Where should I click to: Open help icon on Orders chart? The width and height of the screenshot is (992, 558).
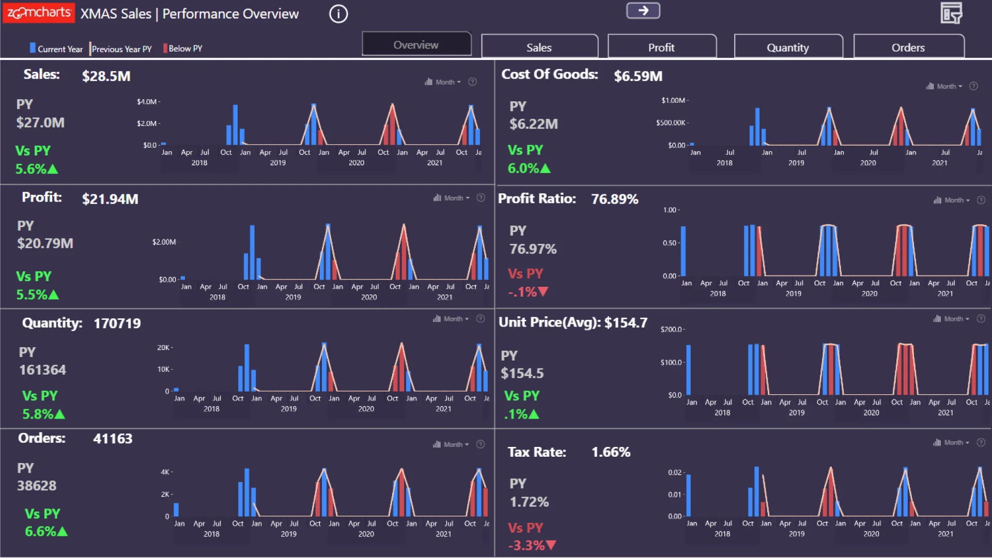(481, 444)
